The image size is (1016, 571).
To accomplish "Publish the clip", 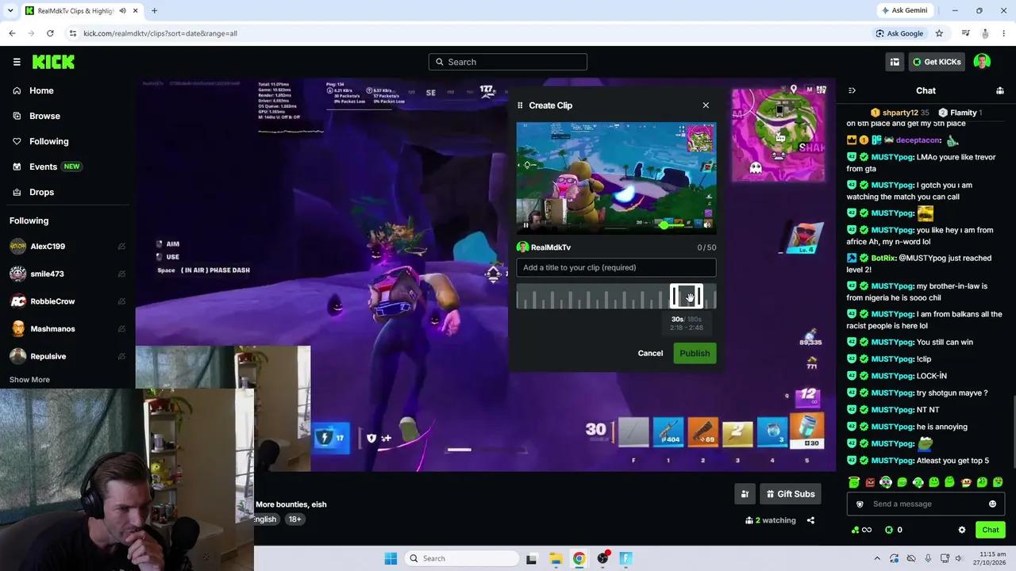I will (695, 353).
